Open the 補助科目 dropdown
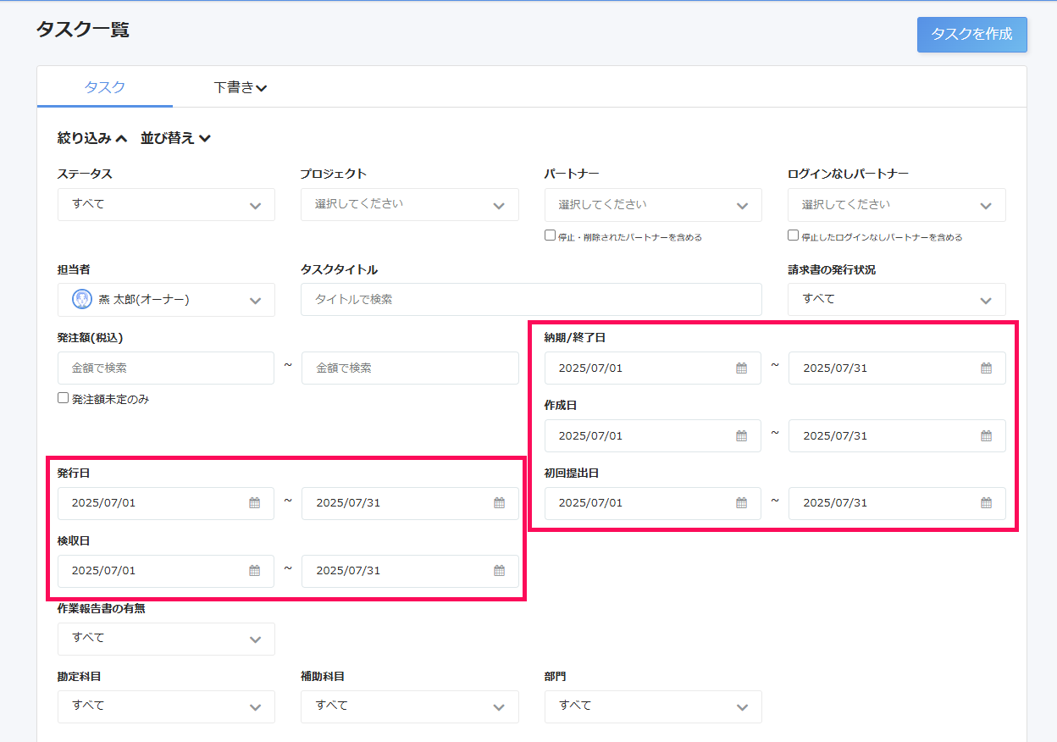The height and width of the screenshot is (742, 1057). (x=410, y=706)
